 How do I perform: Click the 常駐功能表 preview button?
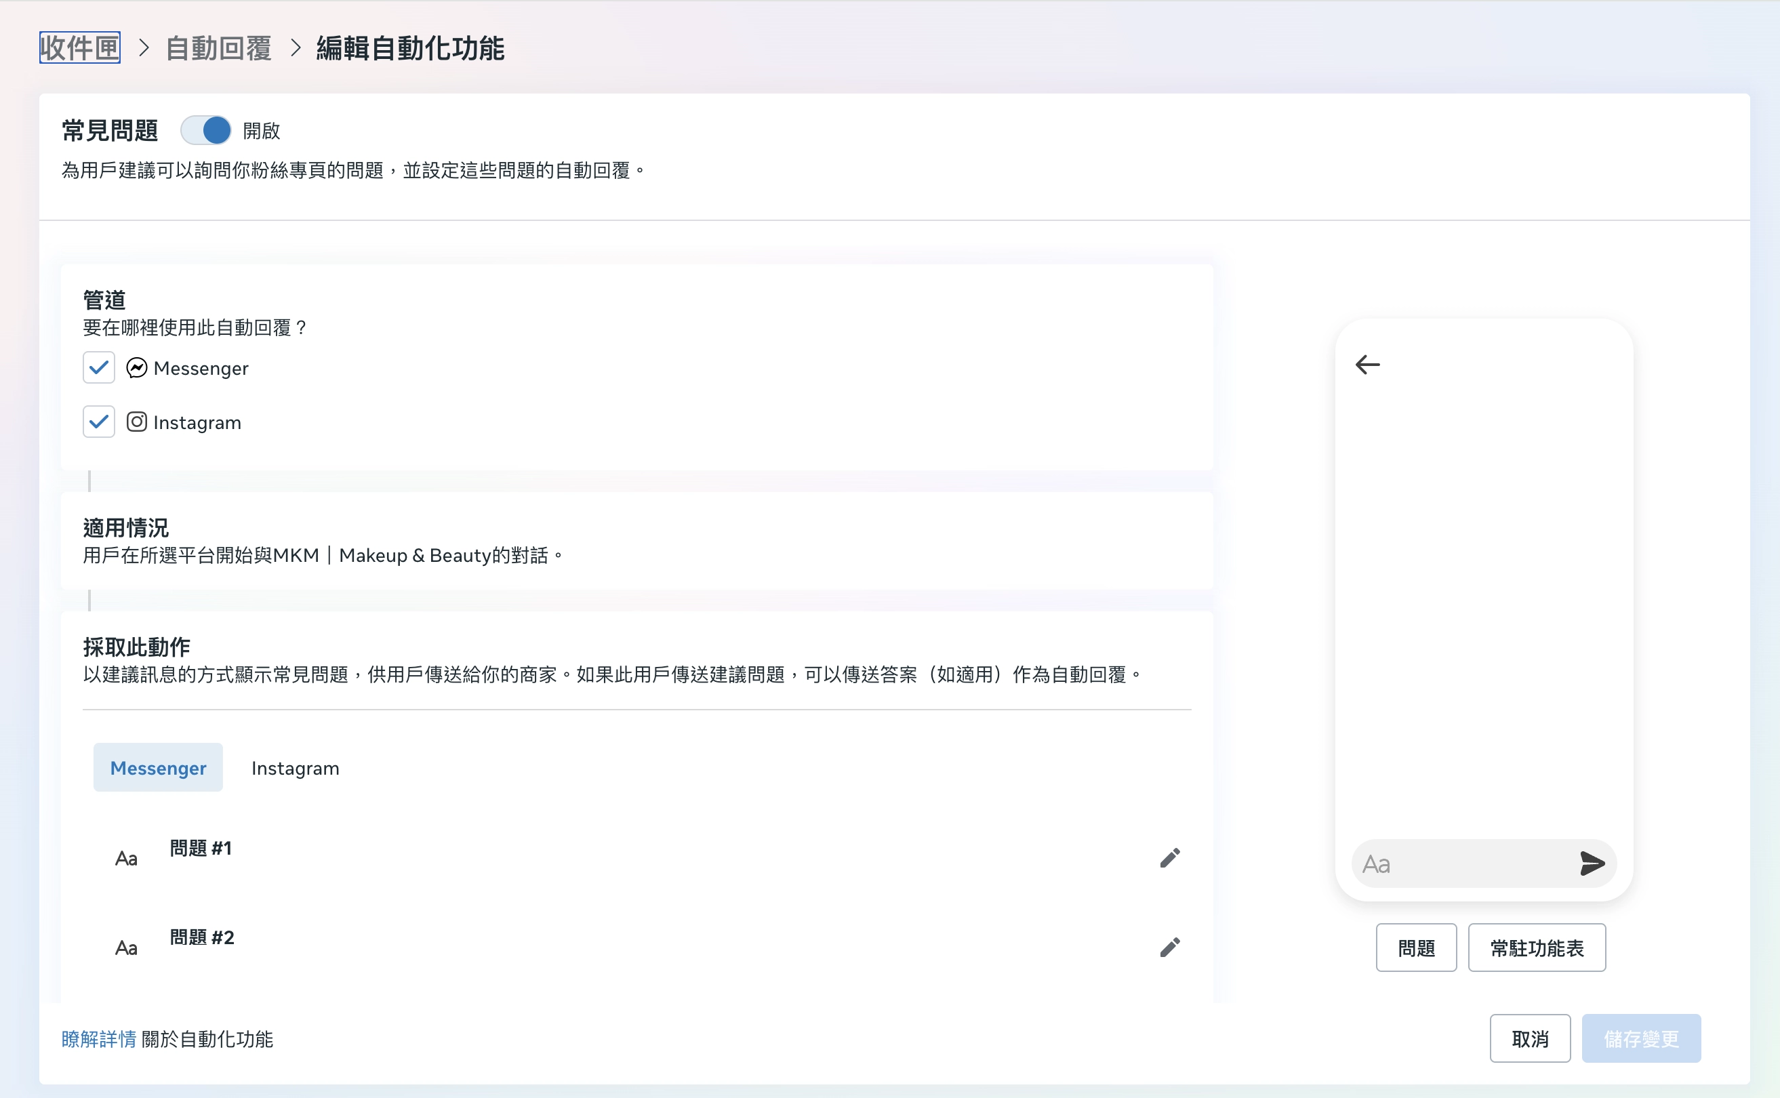[1537, 948]
